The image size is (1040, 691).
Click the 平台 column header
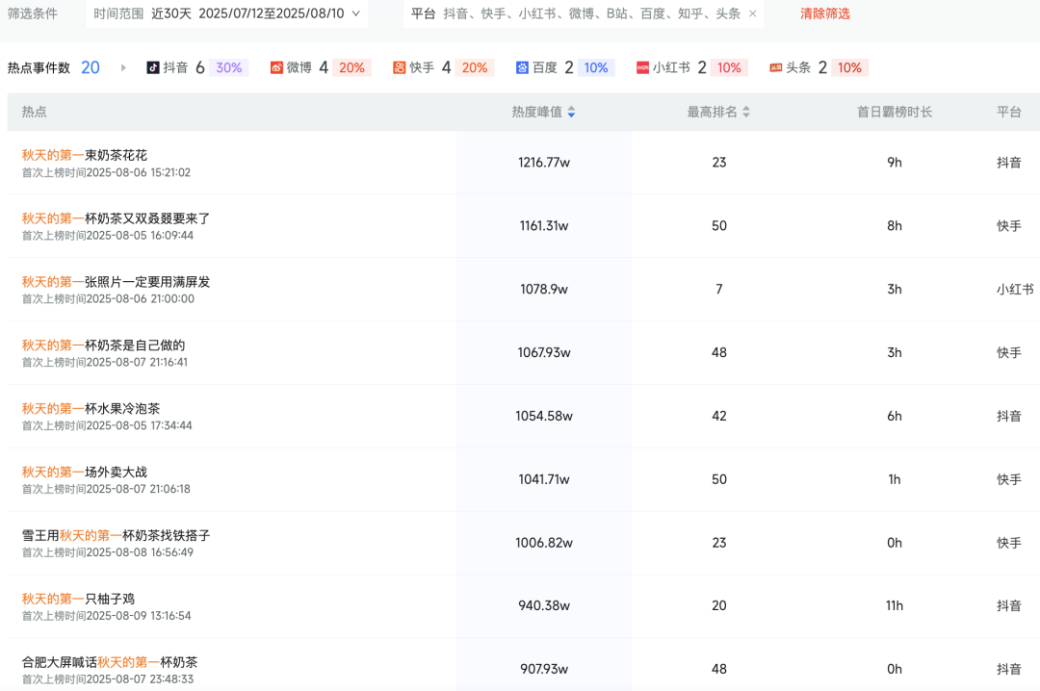[1009, 112]
